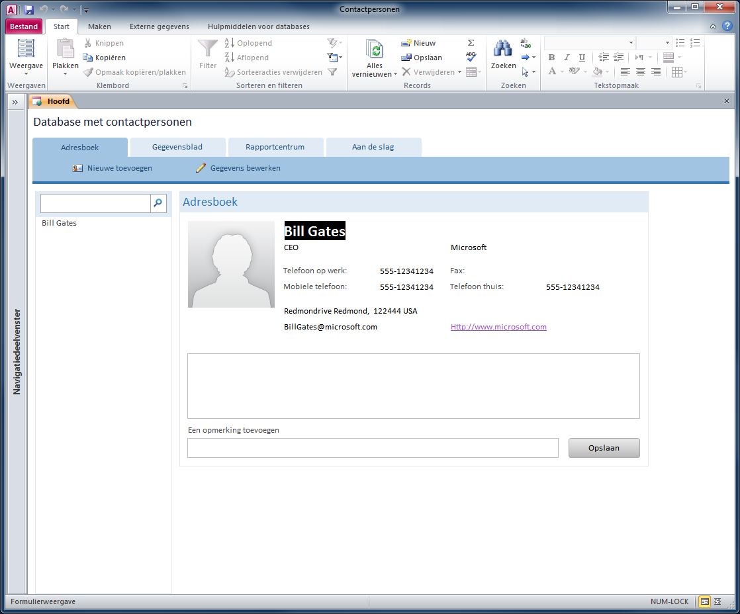Toggle bold formatting

pyautogui.click(x=551, y=58)
